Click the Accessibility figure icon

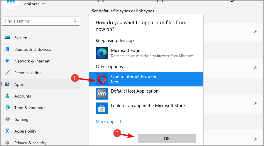8,131
